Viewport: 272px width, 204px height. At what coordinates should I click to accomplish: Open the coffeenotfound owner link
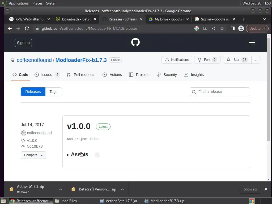tap(34, 60)
